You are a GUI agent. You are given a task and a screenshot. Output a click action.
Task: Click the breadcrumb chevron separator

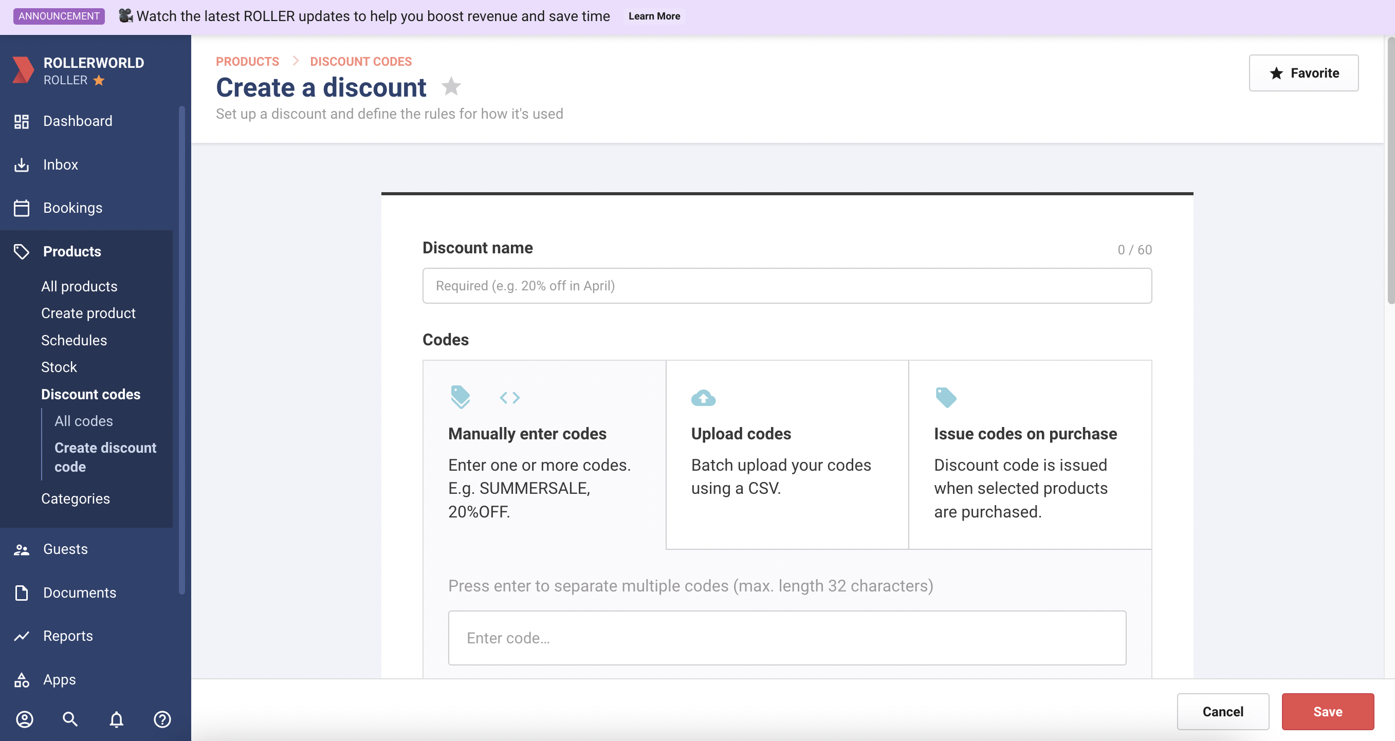click(295, 61)
